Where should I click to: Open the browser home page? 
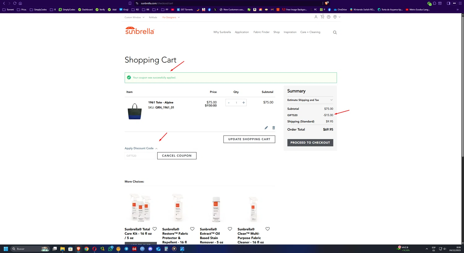click(x=20, y=3)
